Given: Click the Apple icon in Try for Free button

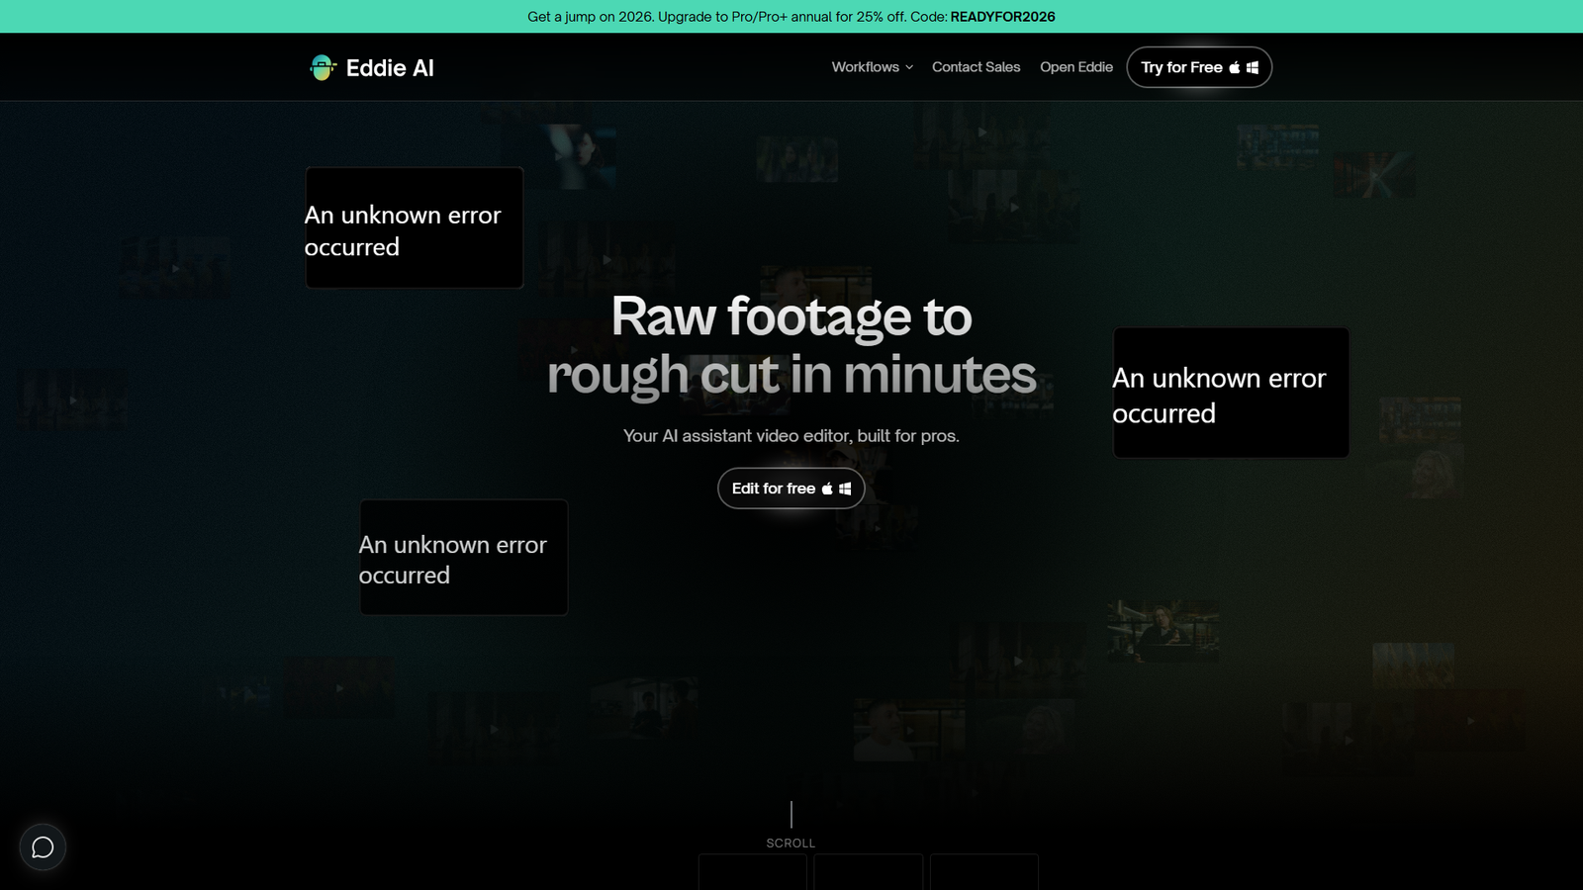Looking at the screenshot, I should (1234, 67).
